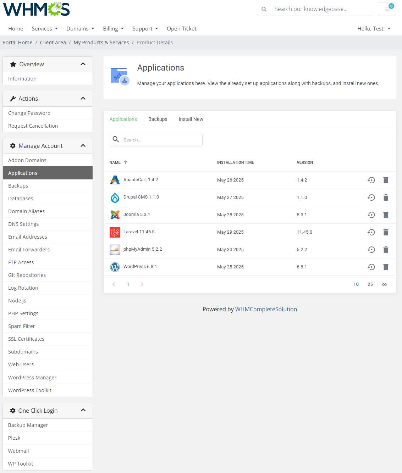This screenshot has height=473, width=402.
Task: Click the AbanteCart logo icon
Action: [x=115, y=180]
